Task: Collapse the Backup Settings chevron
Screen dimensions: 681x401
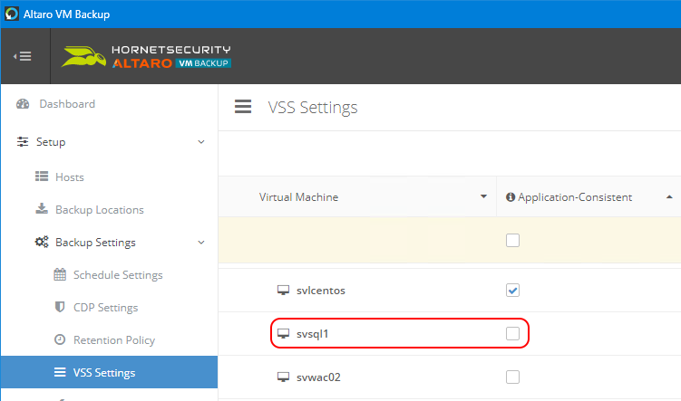Action: [201, 243]
